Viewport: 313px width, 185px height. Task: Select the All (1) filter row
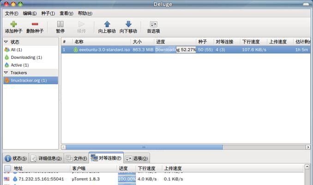click(31, 49)
